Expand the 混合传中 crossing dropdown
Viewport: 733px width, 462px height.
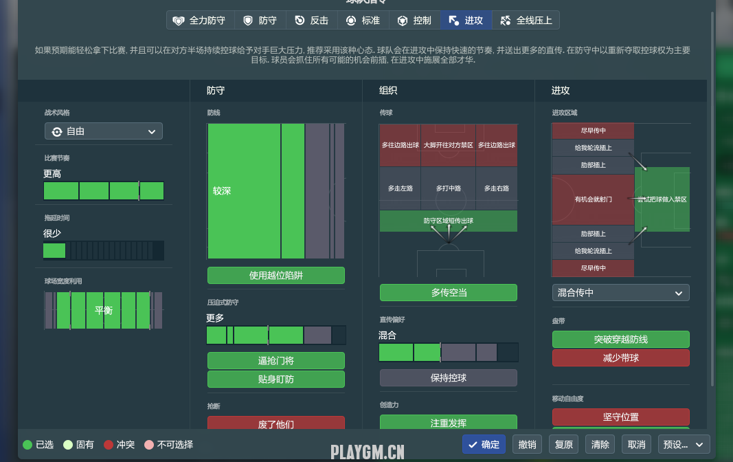coord(620,293)
